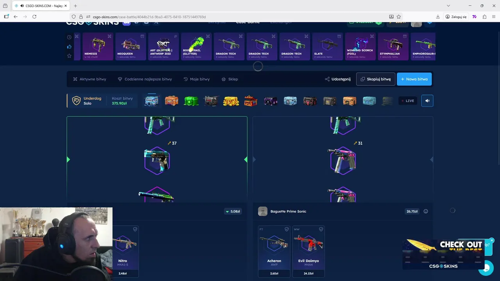Image resolution: width=500 pixels, height=281 pixels.
Task: Close the CHECK OUT promo banner
Action: (x=492, y=240)
